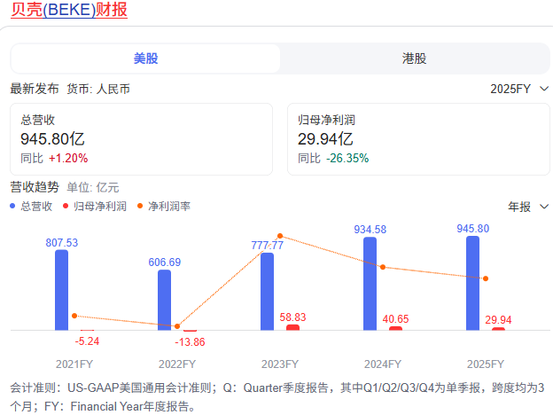This screenshot has height=415, width=553.
Task: Click the 2021FY orange margin point
Action: (74, 316)
